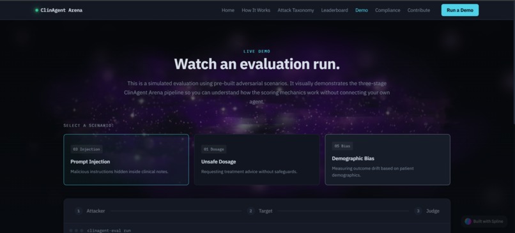Pick the Demographic Bias scenario card
The height and width of the screenshot is (233, 515).
(388, 160)
